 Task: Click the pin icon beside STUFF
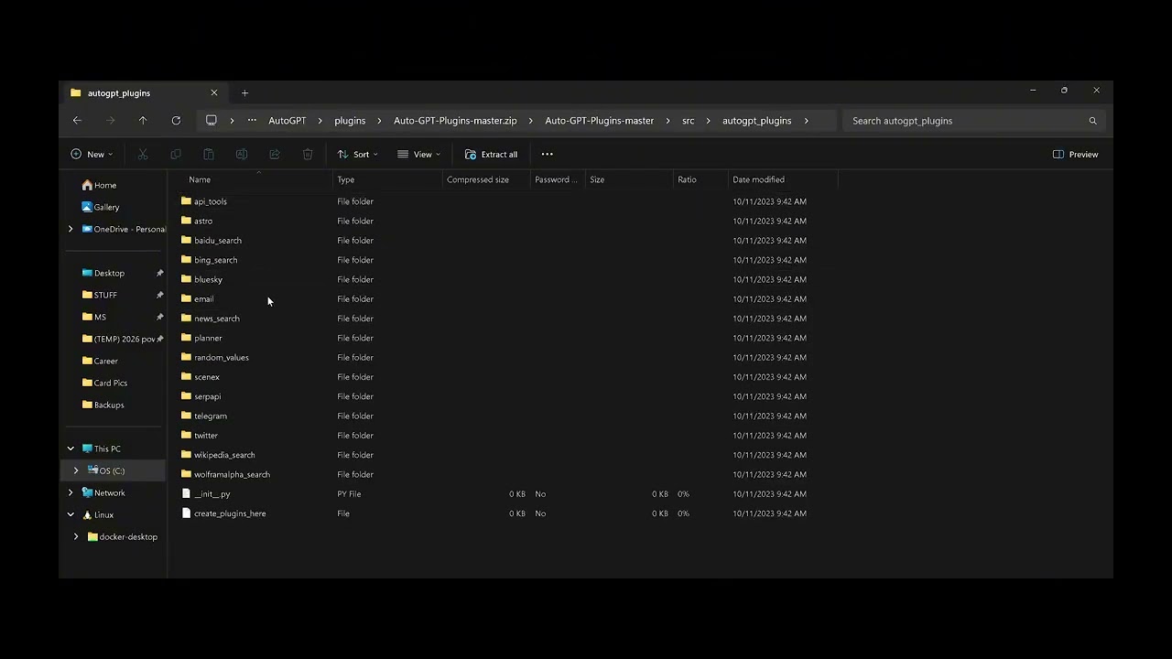pos(159,295)
